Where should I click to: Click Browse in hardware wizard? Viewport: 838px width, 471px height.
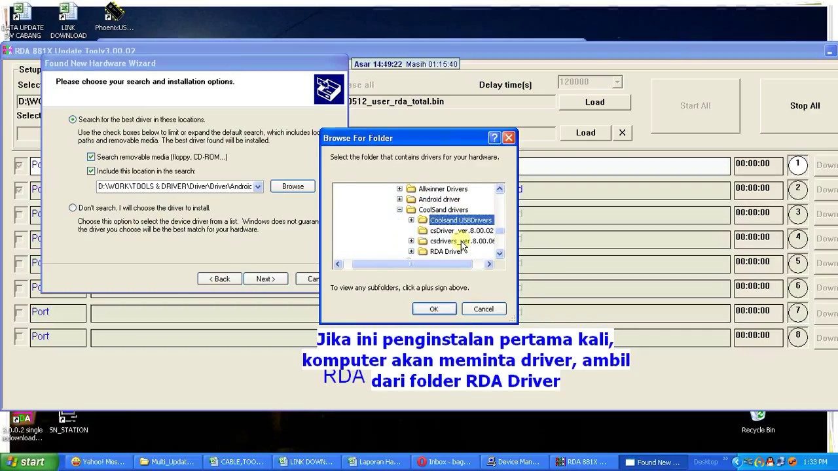(293, 186)
